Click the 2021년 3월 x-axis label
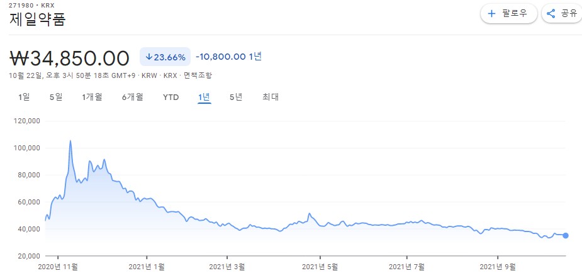 click(227, 266)
